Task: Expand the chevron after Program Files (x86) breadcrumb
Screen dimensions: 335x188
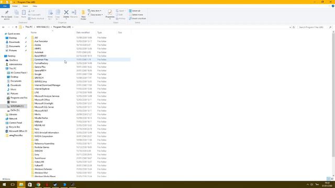Action: [x=73, y=27]
